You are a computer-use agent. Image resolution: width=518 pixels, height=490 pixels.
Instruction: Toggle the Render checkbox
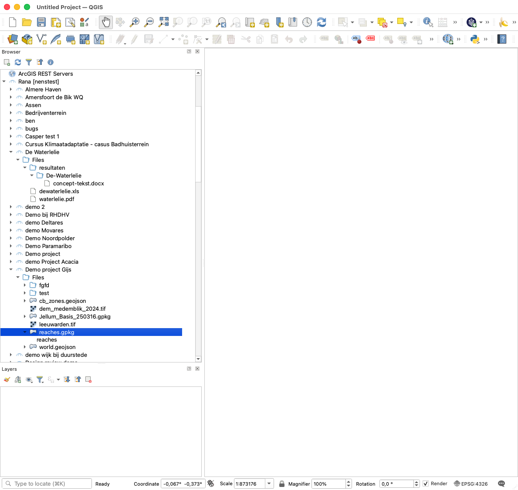426,484
